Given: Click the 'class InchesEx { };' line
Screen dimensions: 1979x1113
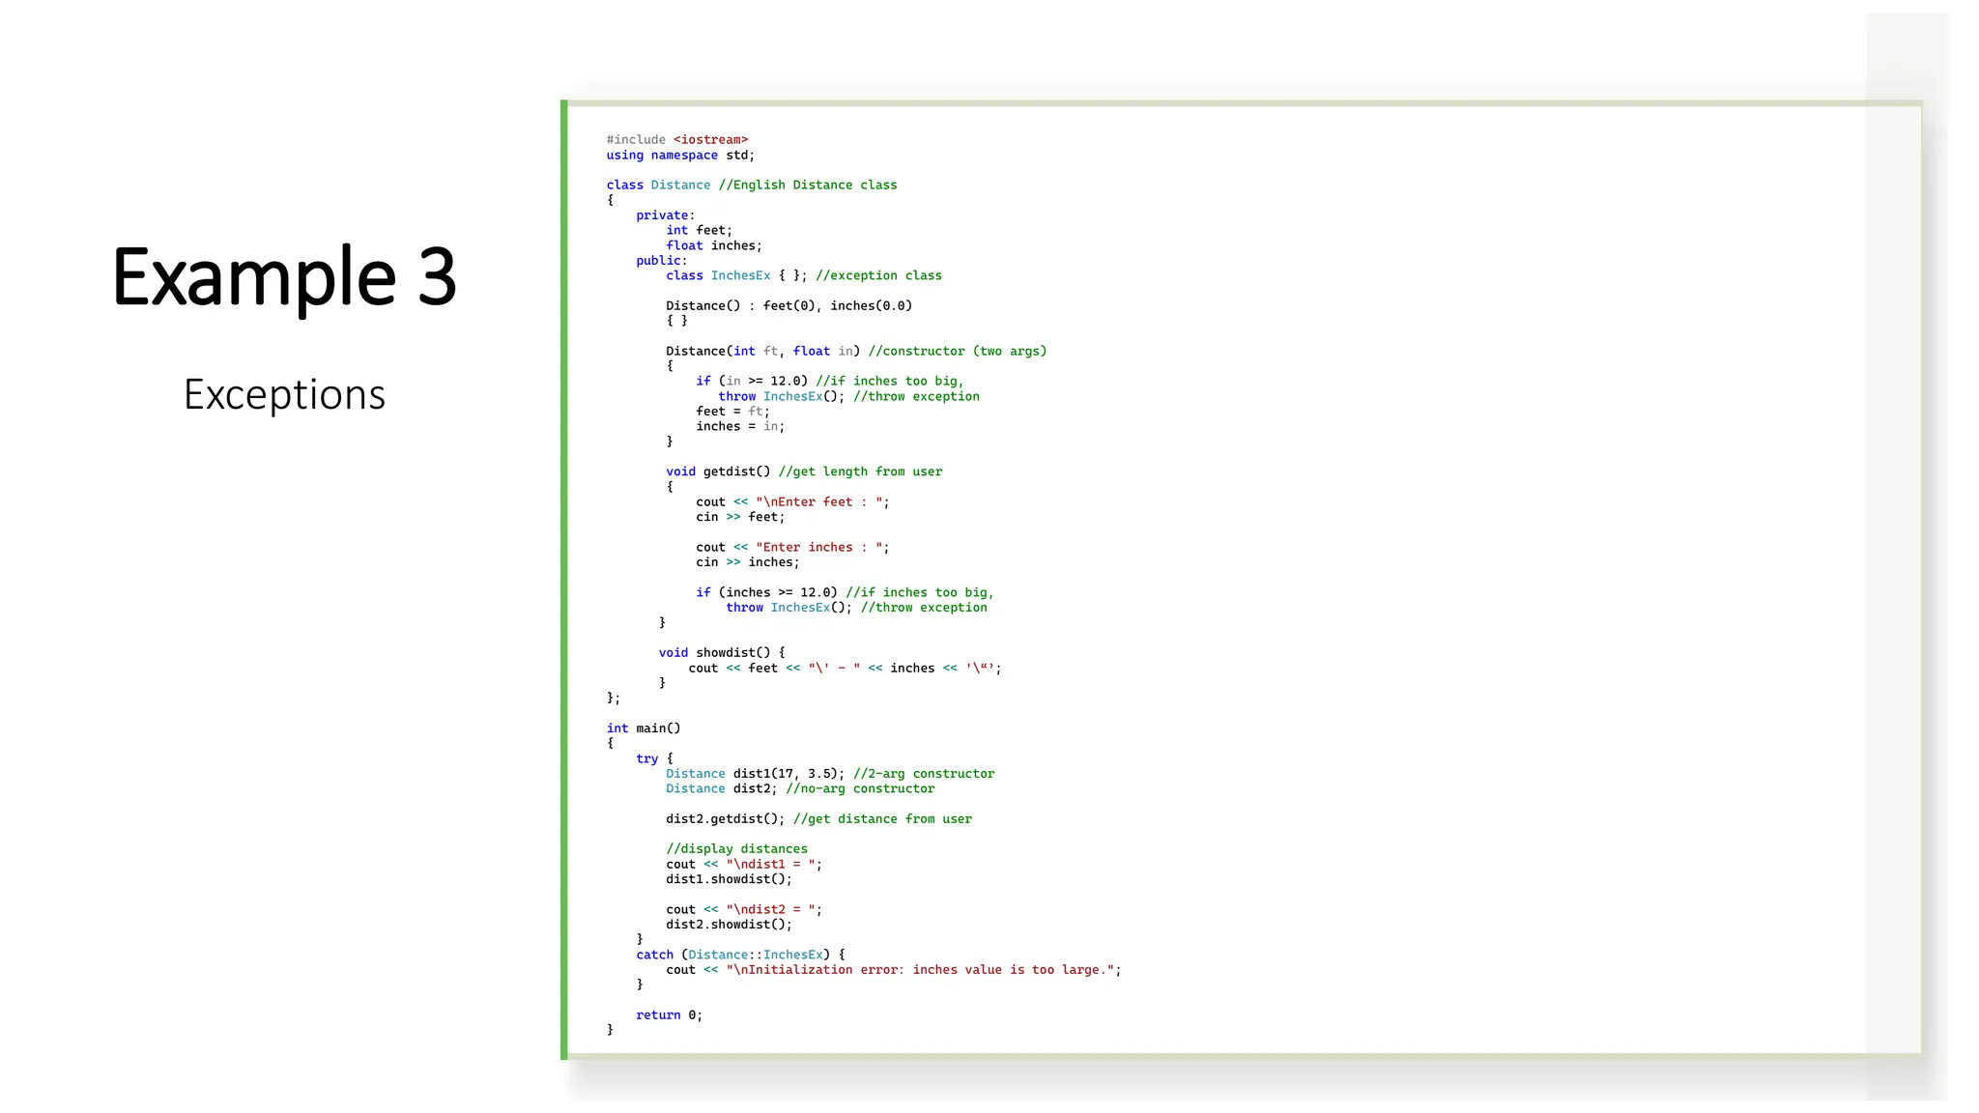Looking at the screenshot, I should click(803, 275).
